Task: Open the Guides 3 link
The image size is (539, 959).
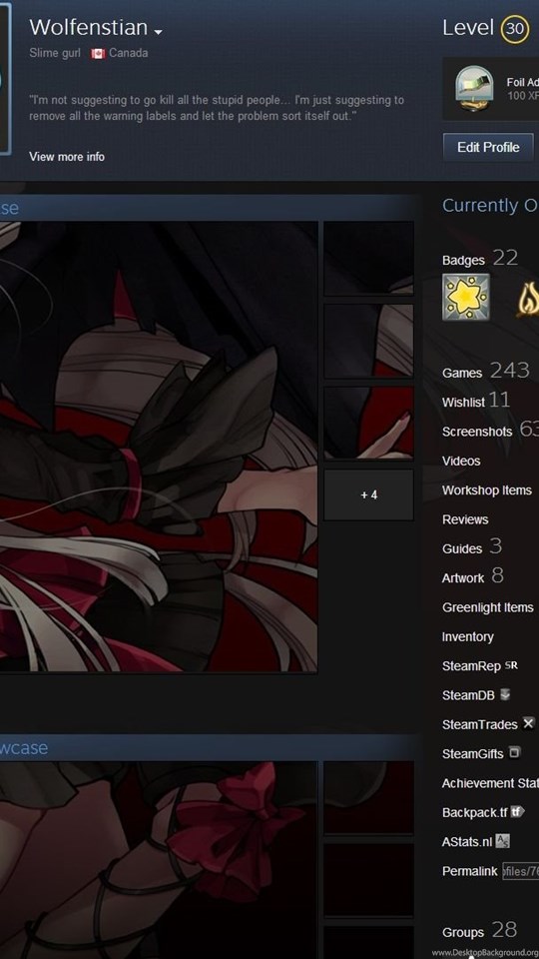Action: tap(472, 547)
